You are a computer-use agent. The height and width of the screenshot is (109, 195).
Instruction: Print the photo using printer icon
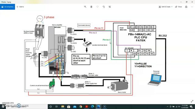click(x=186, y=7)
